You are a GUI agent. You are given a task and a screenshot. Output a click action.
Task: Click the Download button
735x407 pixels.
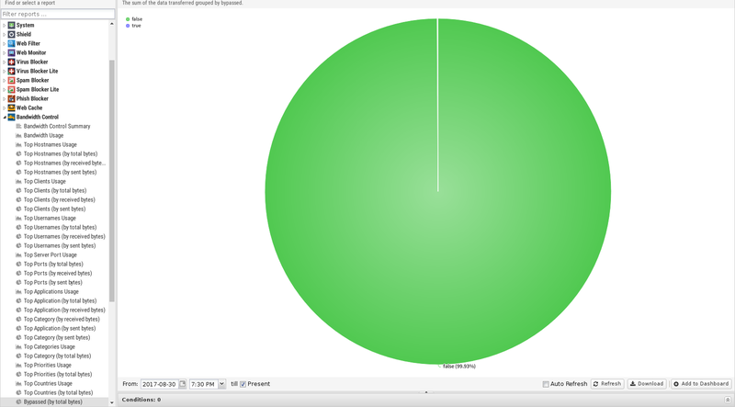(x=647, y=383)
